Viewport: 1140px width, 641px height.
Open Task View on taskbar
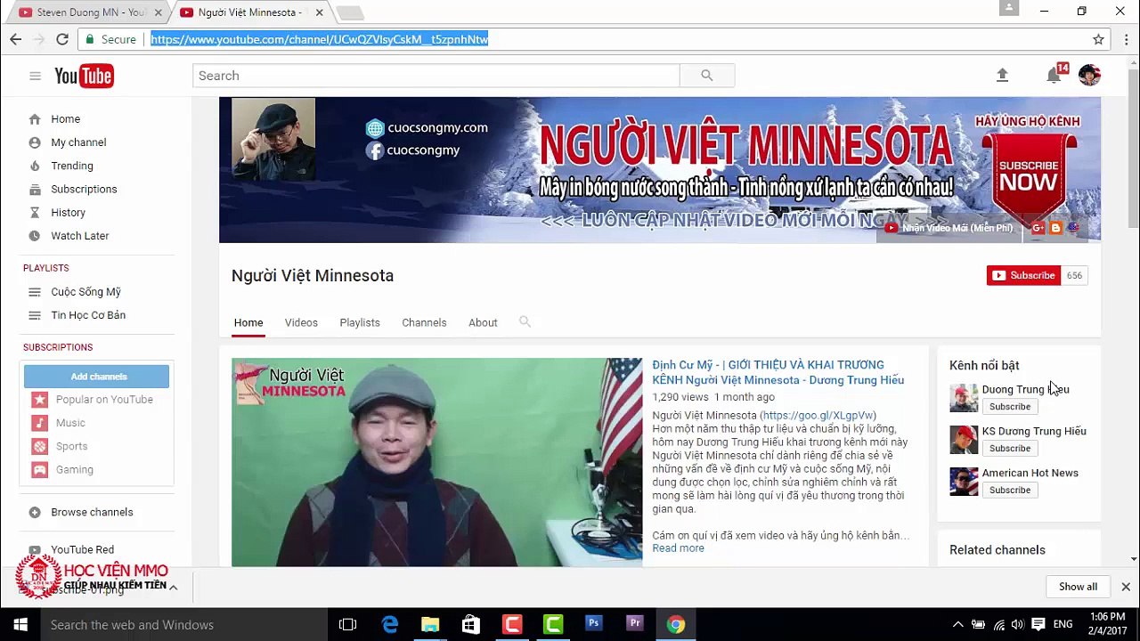tap(348, 624)
